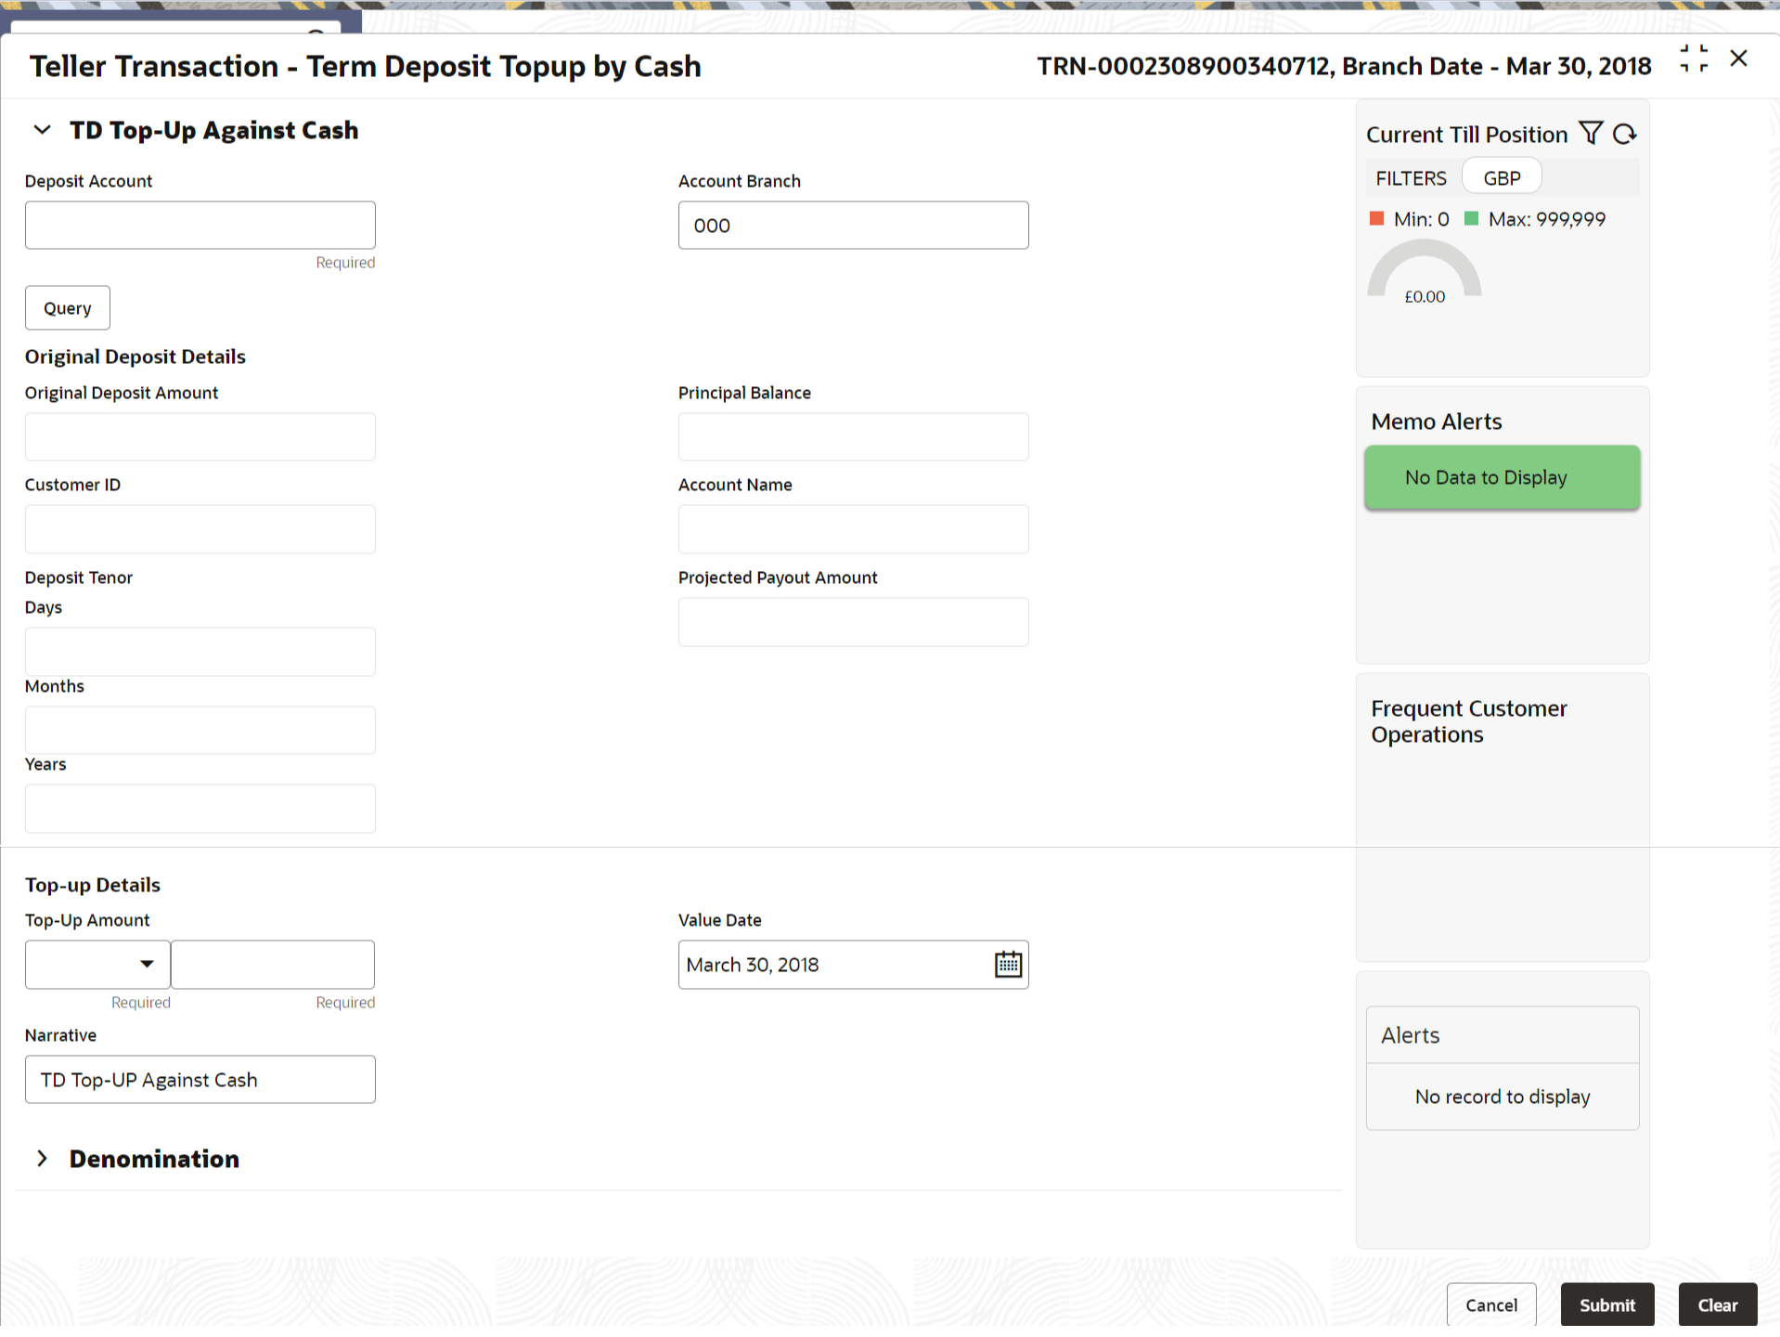
Task: Click the green No Data to Display banner
Action: (1502, 477)
